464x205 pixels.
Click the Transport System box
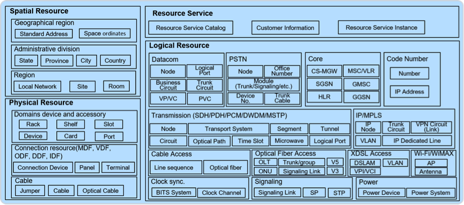click(229, 129)
